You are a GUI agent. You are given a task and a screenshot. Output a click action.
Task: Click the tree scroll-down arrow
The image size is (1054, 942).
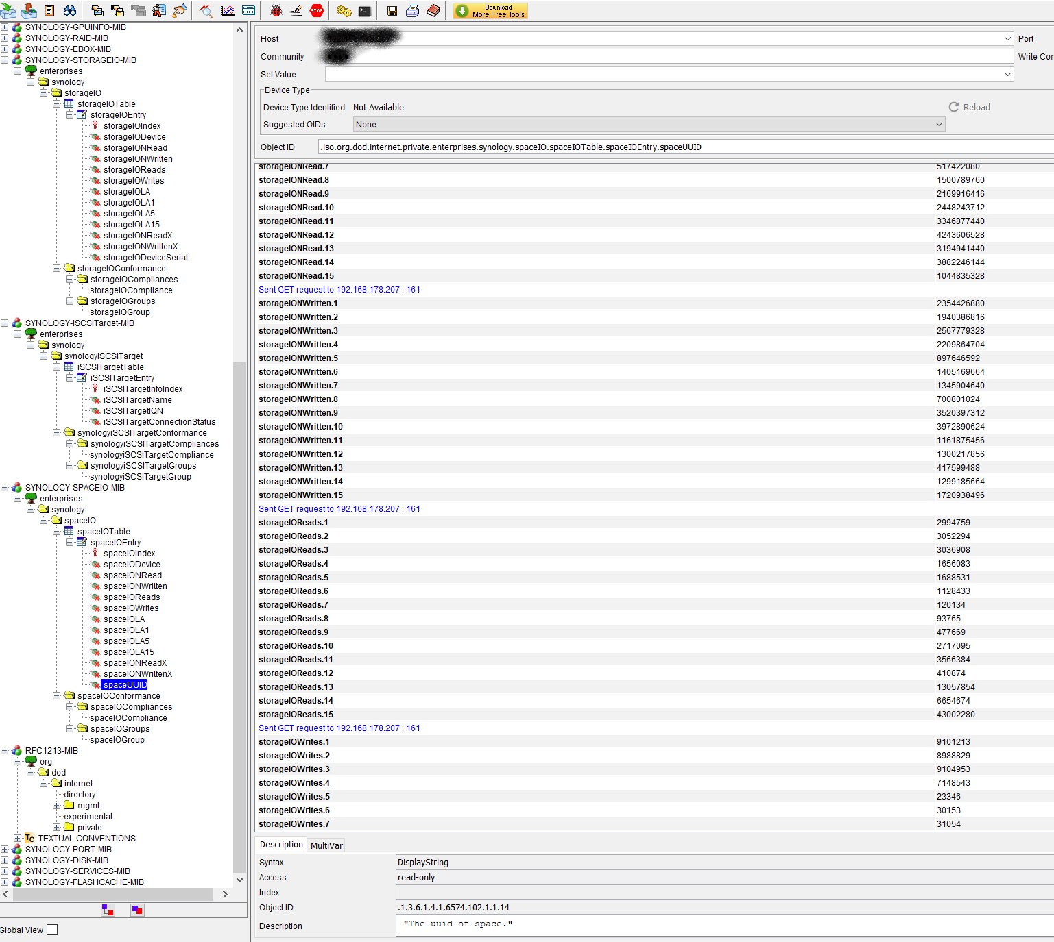[239, 880]
